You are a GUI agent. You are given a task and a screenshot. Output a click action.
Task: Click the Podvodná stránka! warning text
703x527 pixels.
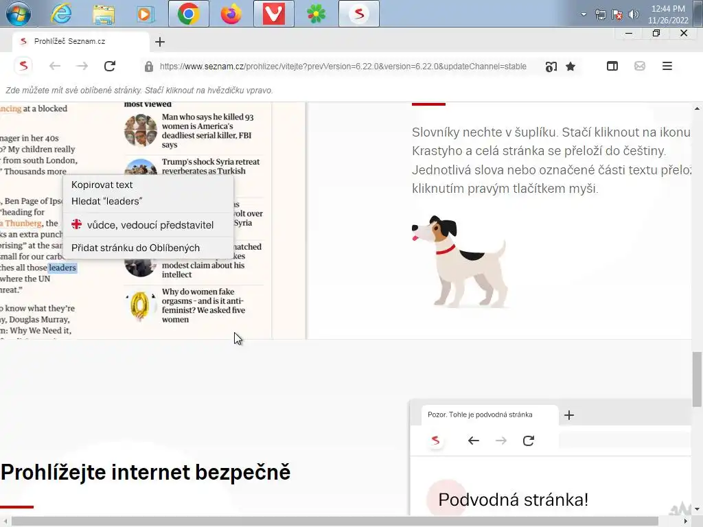pos(514,500)
